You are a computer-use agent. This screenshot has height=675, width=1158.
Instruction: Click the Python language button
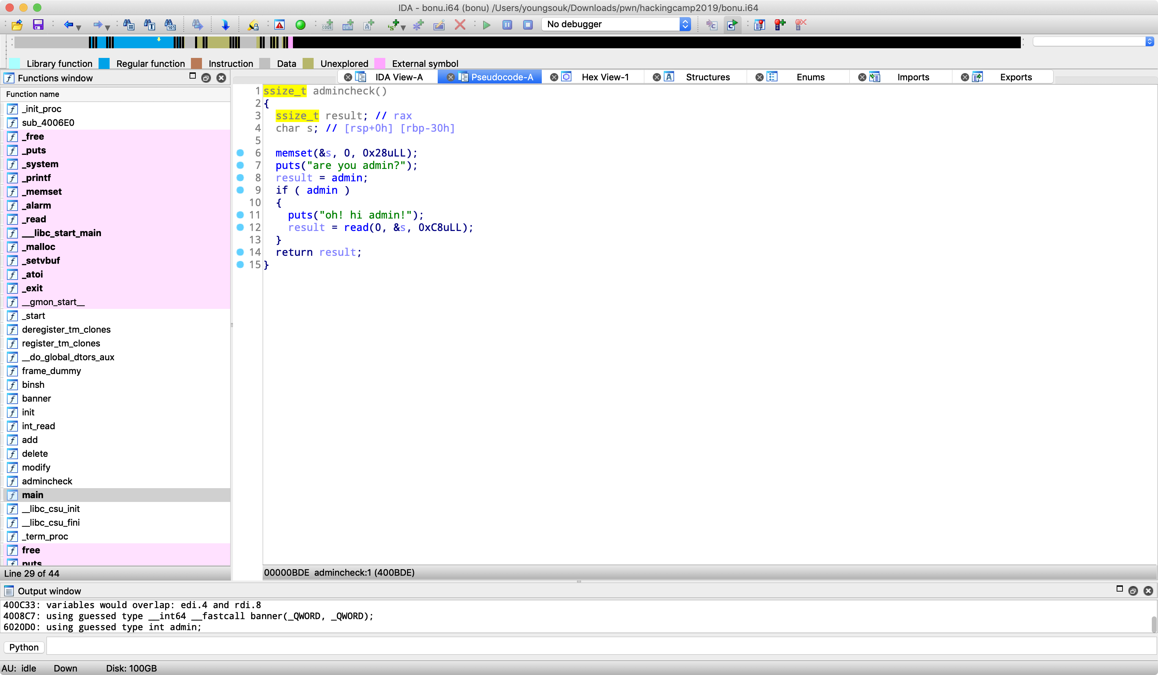[x=24, y=647]
